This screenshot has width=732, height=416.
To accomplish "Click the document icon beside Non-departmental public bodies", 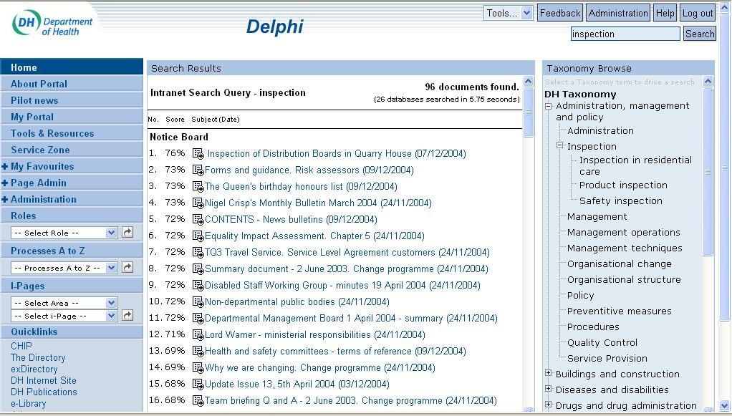I will click(x=198, y=301).
